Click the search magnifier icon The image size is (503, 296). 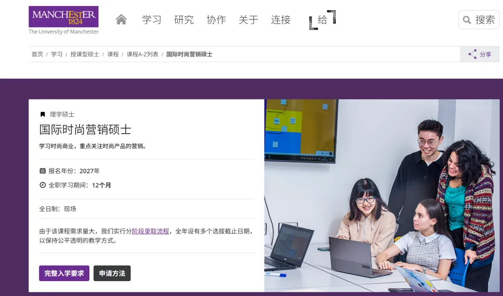pyautogui.click(x=467, y=20)
